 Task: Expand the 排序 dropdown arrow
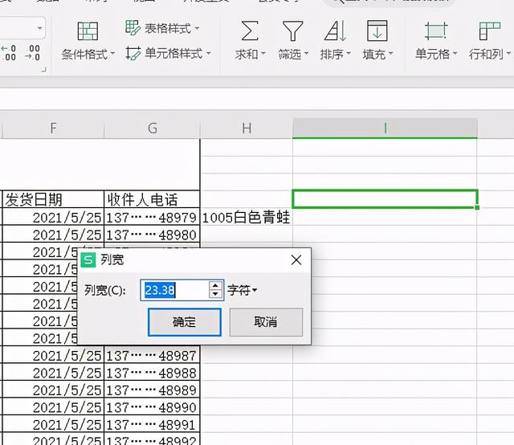(349, 54)
